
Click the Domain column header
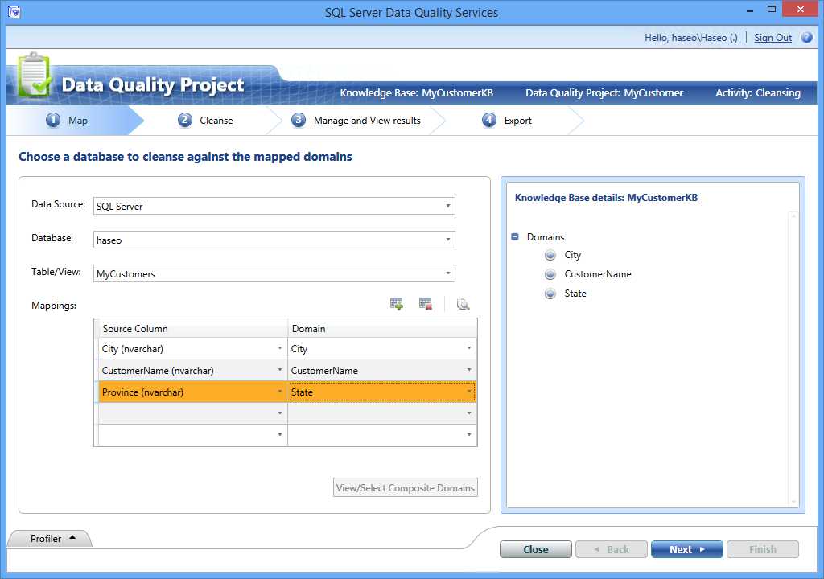point(382,328)
